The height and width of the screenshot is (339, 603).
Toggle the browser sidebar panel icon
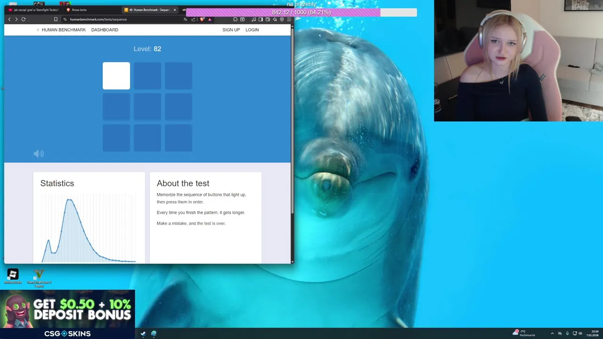[x=261, y=19]
